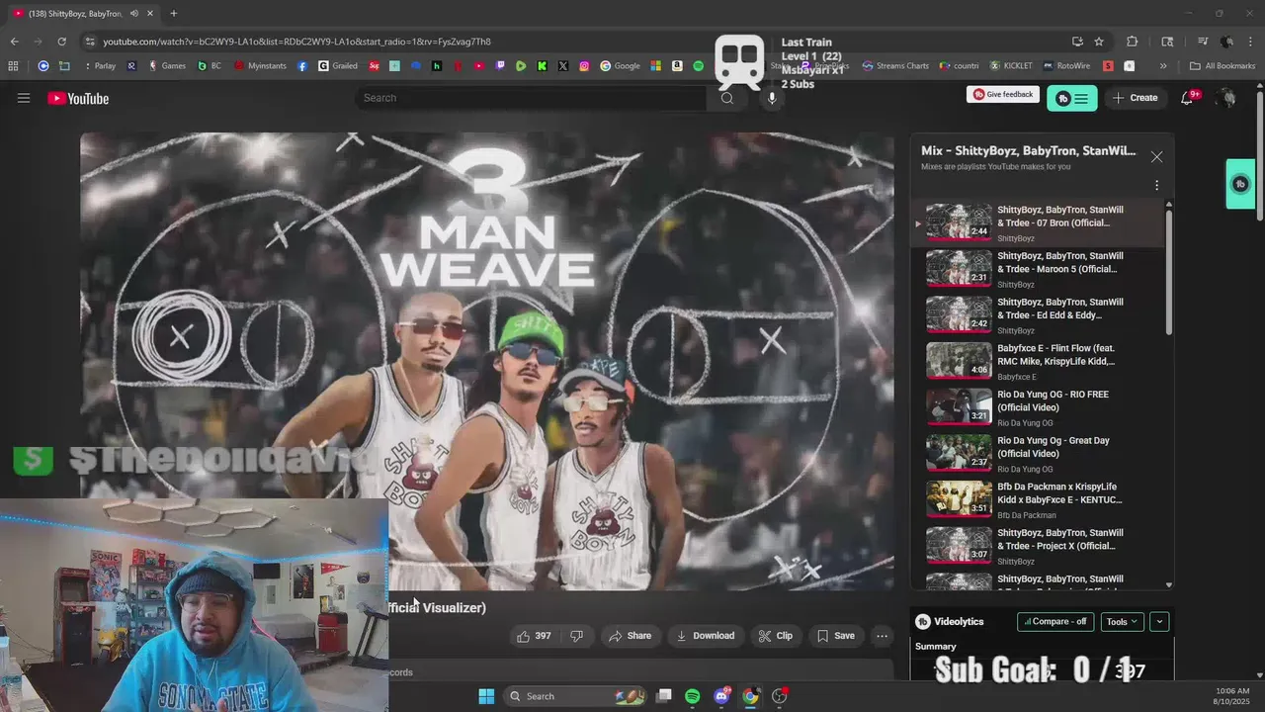
Task: Open the account avatar menu
Action: [1226, 98]
